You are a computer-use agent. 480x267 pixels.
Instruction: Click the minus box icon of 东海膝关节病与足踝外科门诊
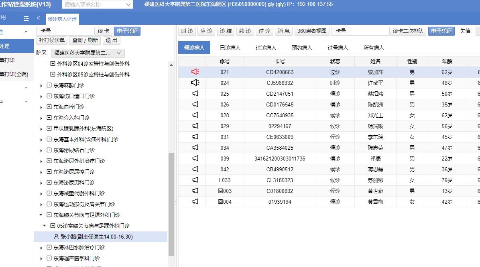coord(49,215)
